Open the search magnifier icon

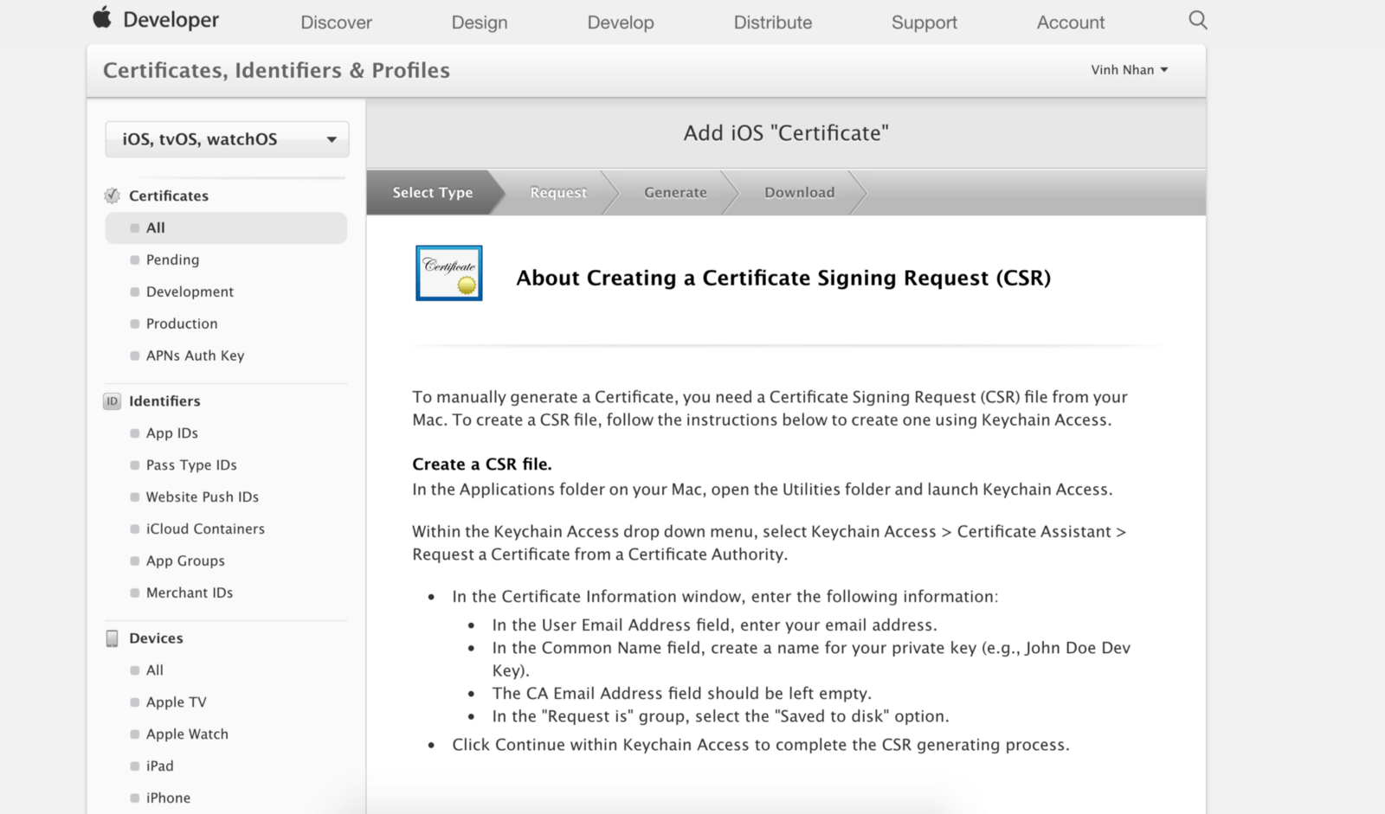(x=1198, y=20)
